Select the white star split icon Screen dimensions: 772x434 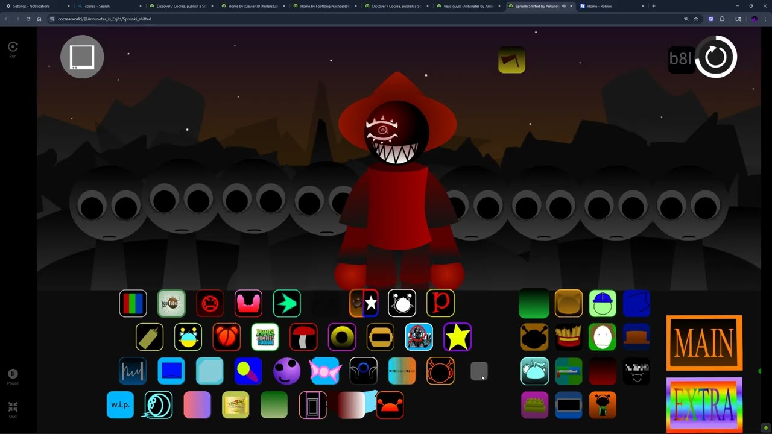pos(364,303)
